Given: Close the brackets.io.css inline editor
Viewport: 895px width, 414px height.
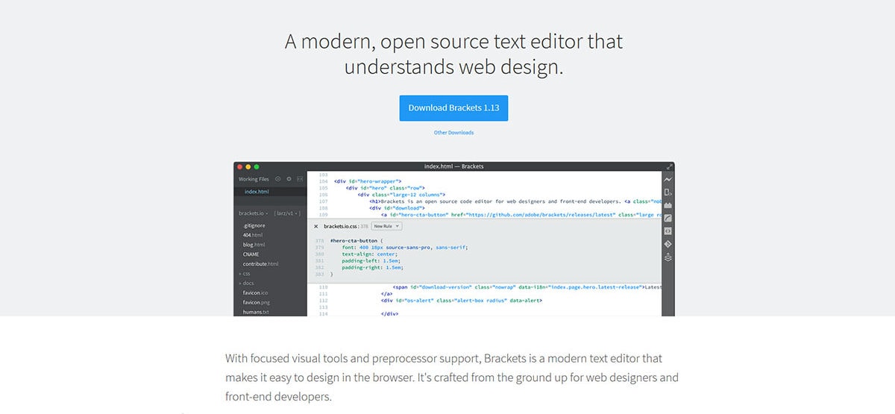Looking at the screenshot, I should [315, 226].
